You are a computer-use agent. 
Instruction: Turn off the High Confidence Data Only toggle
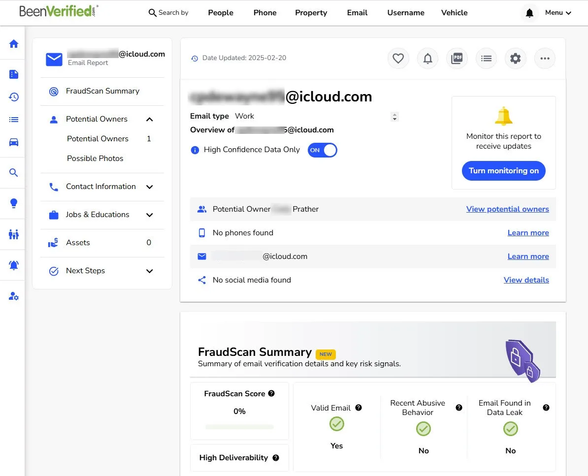point(322,150)
